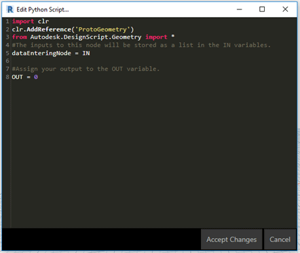Select line number 8 in the gutter
Viewport: 300px width, 253px height.
[7, 77]
